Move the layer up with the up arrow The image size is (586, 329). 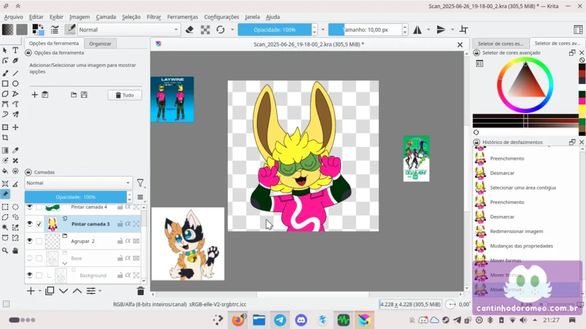point(77,291)
